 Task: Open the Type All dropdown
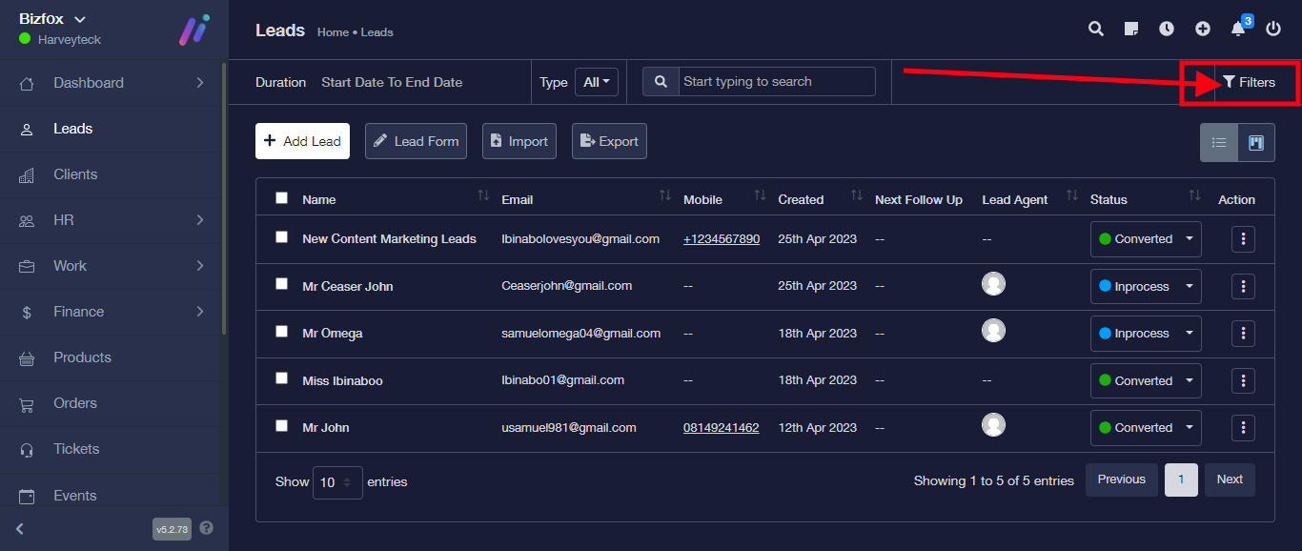597,82
